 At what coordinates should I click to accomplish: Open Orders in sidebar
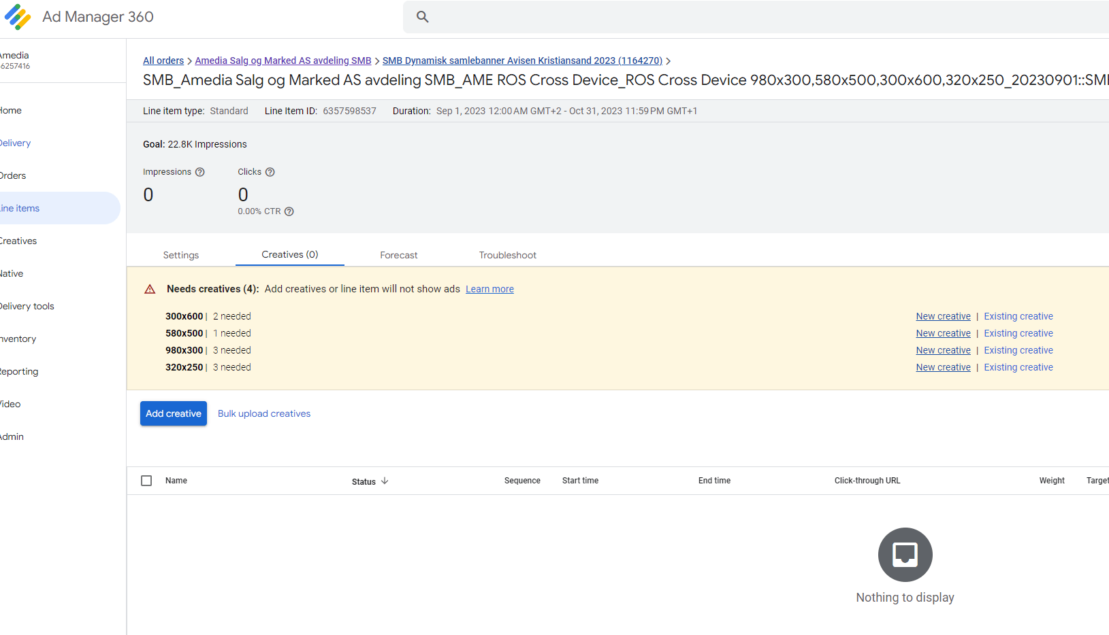[x=13, y=175]
